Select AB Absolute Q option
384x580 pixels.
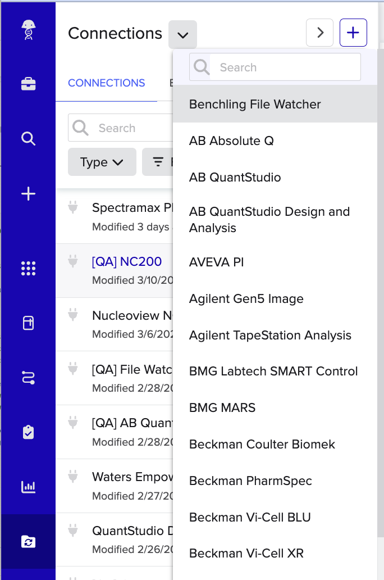coord(275,141)
